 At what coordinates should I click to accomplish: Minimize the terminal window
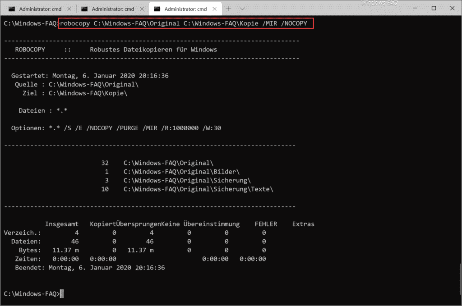click(415, 8)
